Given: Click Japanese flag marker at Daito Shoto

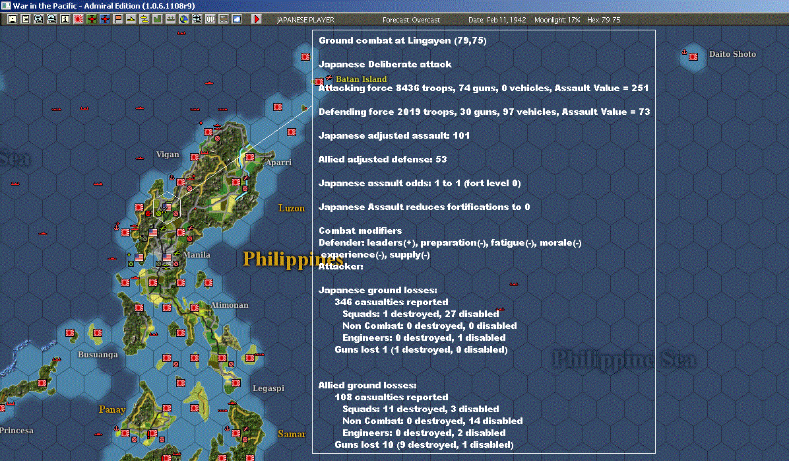Looking at the screenshot, I should [693, 57].
